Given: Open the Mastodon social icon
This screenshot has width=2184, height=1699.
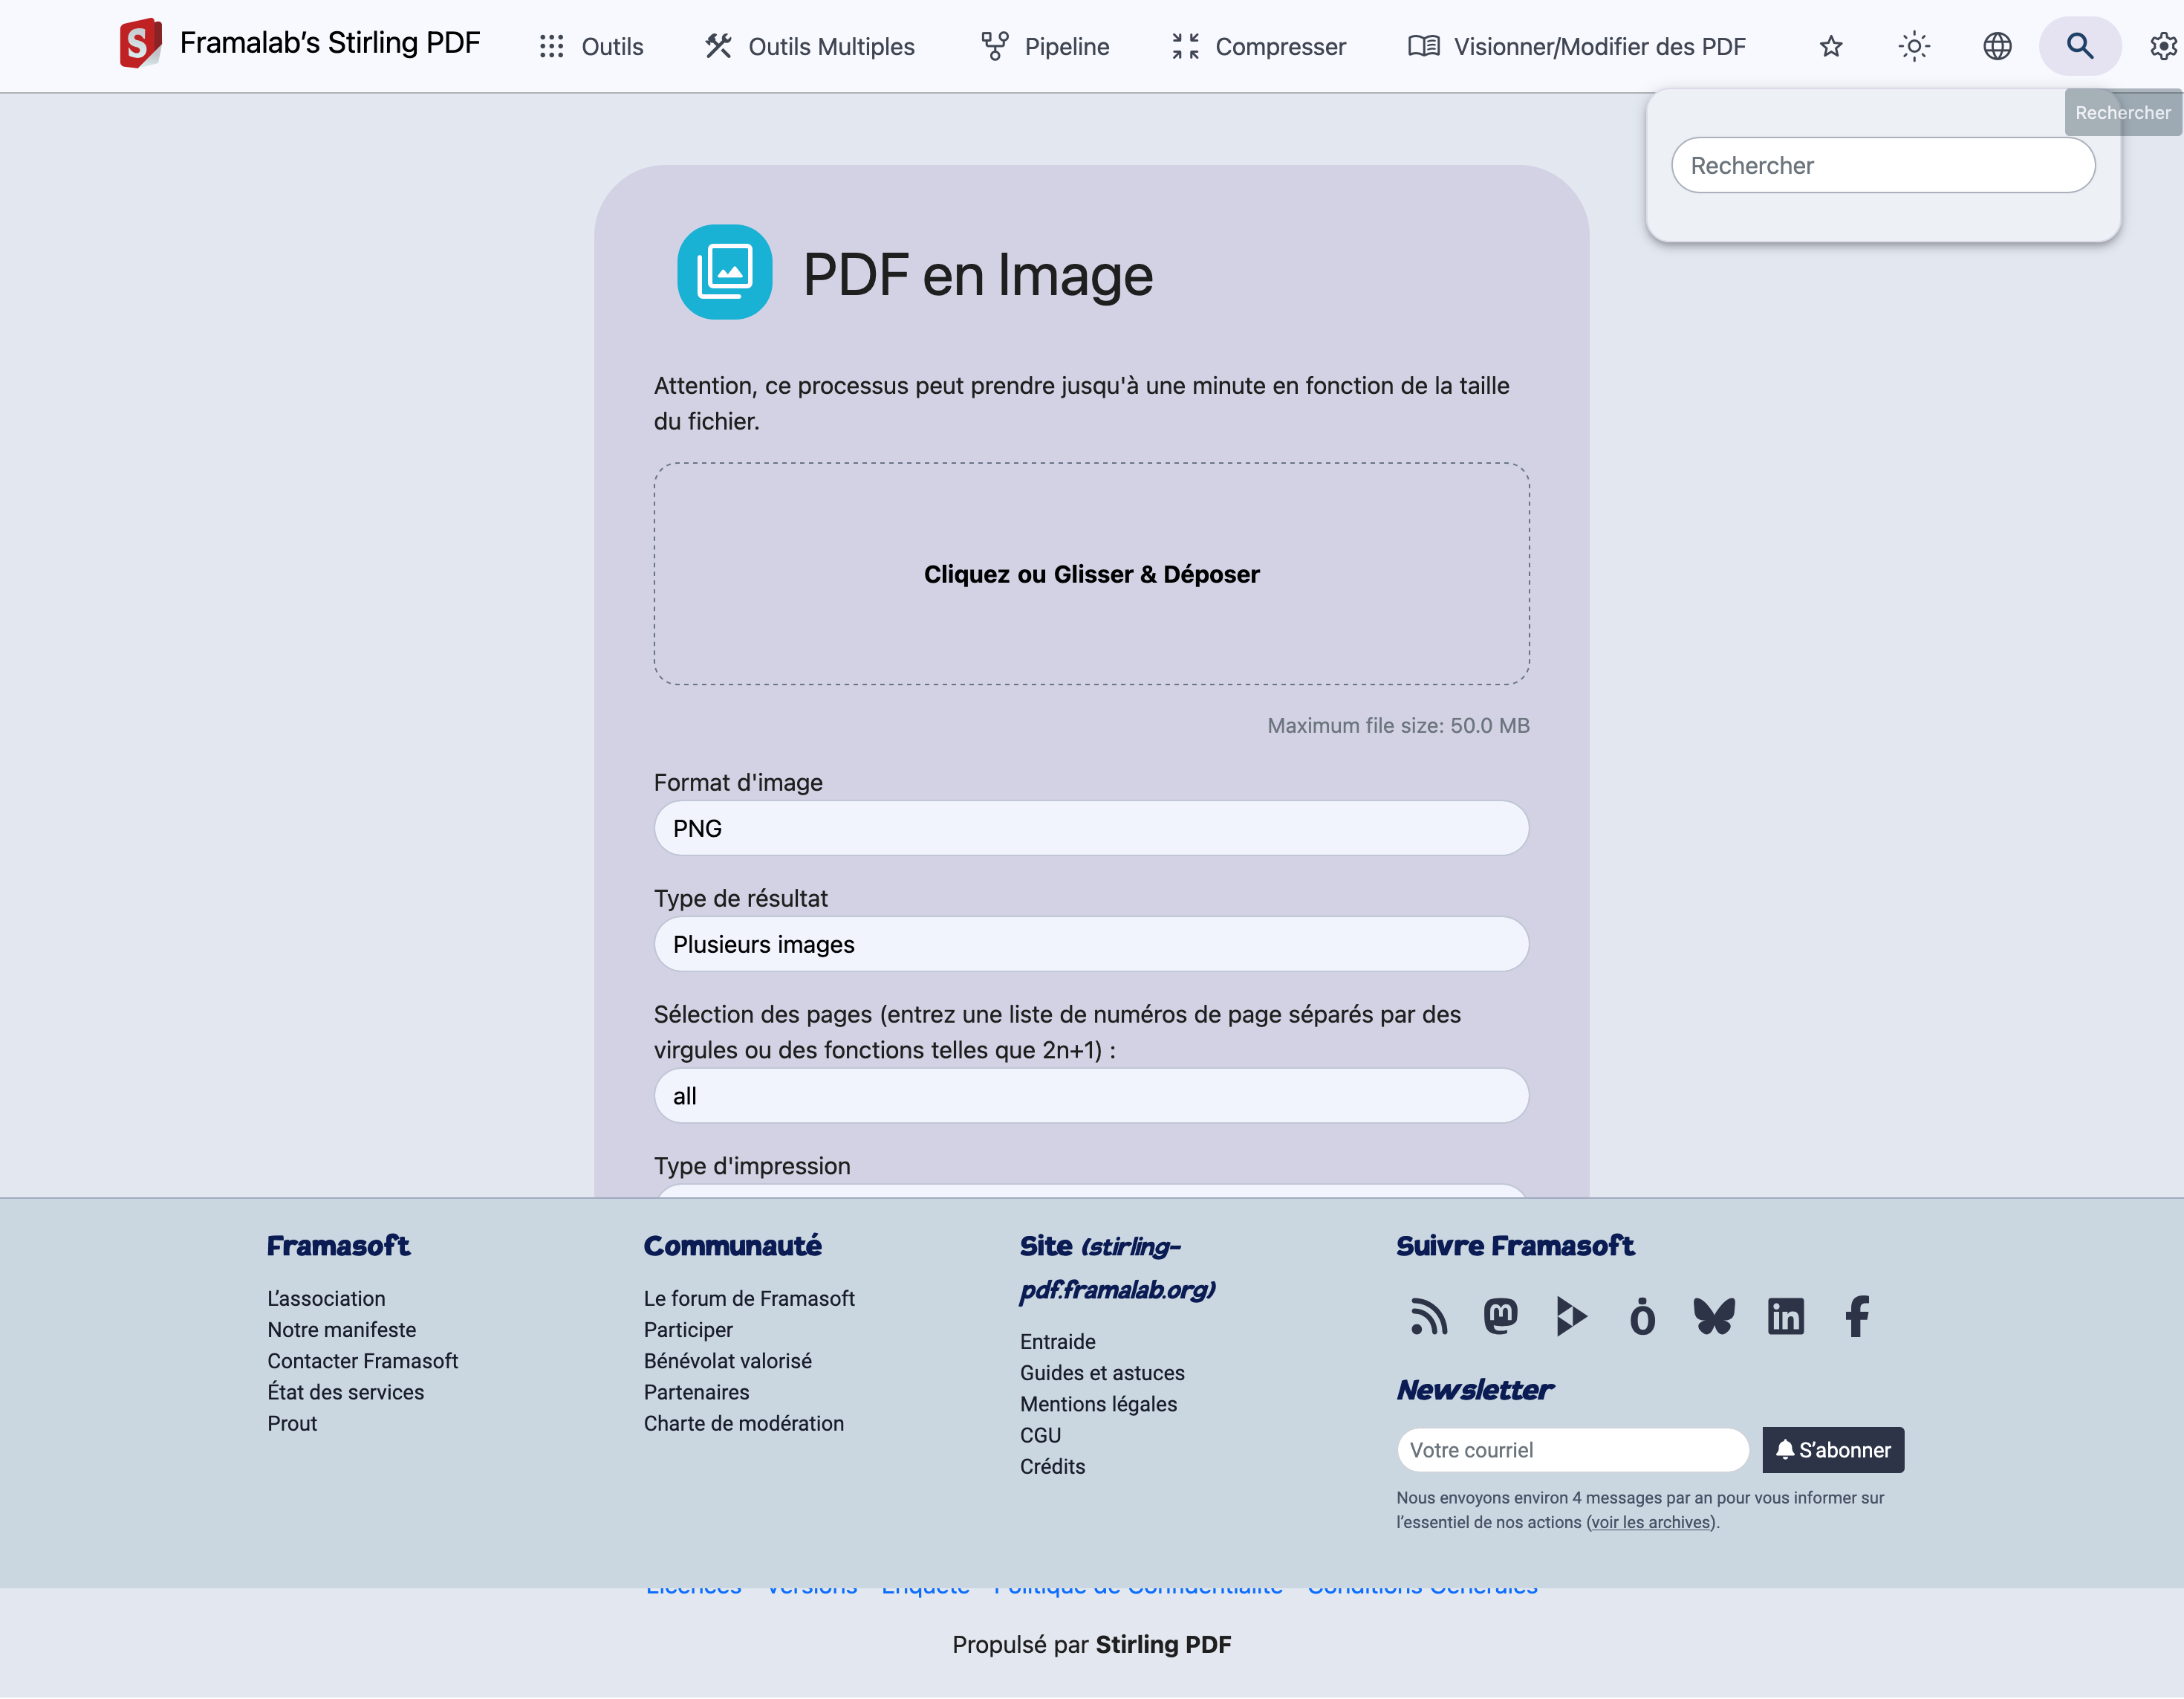Looking at the screenshot, I should tap(1500, 1317).
